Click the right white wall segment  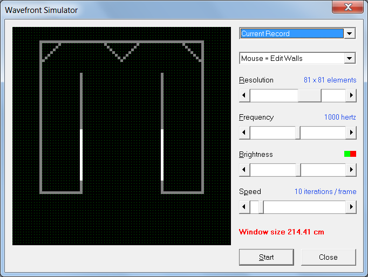[x=162, y=155]
